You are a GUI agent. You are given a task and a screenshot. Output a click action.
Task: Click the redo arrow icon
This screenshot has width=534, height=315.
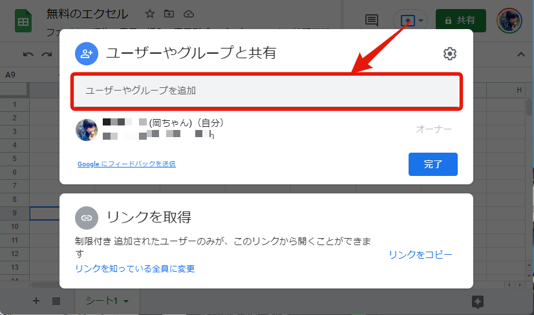47,54
